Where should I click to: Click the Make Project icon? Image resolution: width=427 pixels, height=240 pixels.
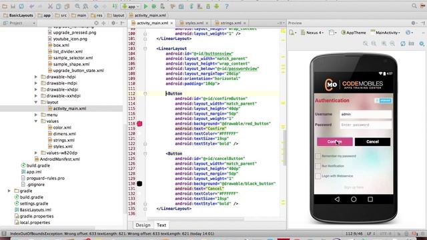point(115,6)
